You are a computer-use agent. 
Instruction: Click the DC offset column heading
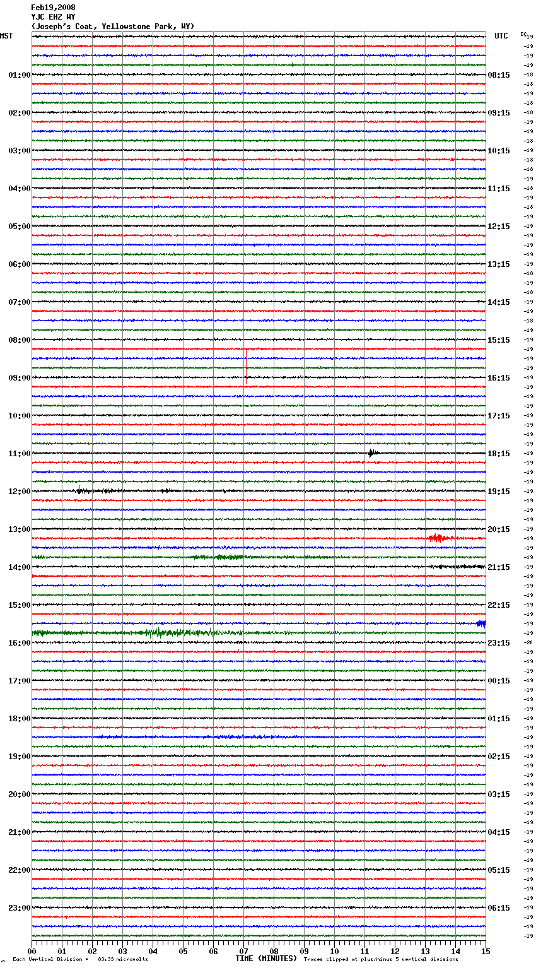(x=523, y=34)
